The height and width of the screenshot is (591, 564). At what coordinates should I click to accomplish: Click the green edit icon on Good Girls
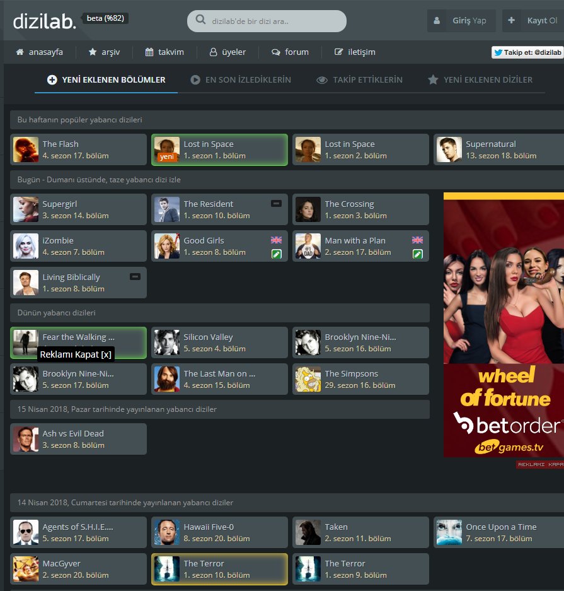pos(277,254)
